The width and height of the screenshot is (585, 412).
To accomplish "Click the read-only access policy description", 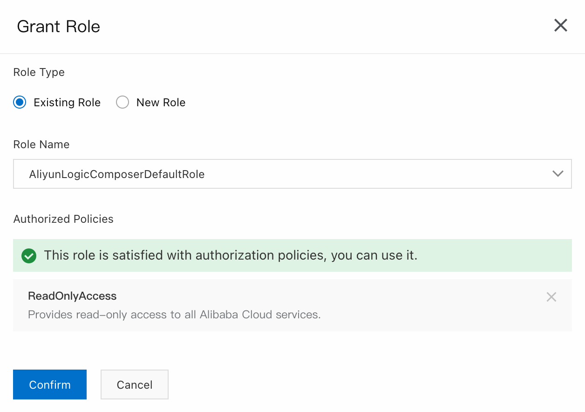I will (x=174, y=315).
